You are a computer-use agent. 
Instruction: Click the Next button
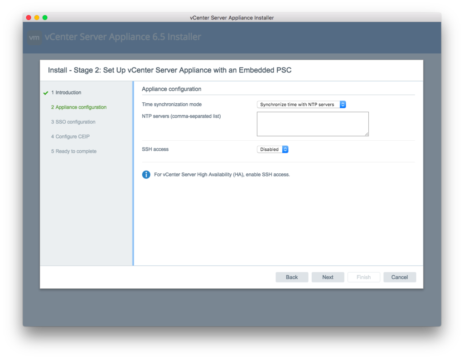tap(328, 277)
